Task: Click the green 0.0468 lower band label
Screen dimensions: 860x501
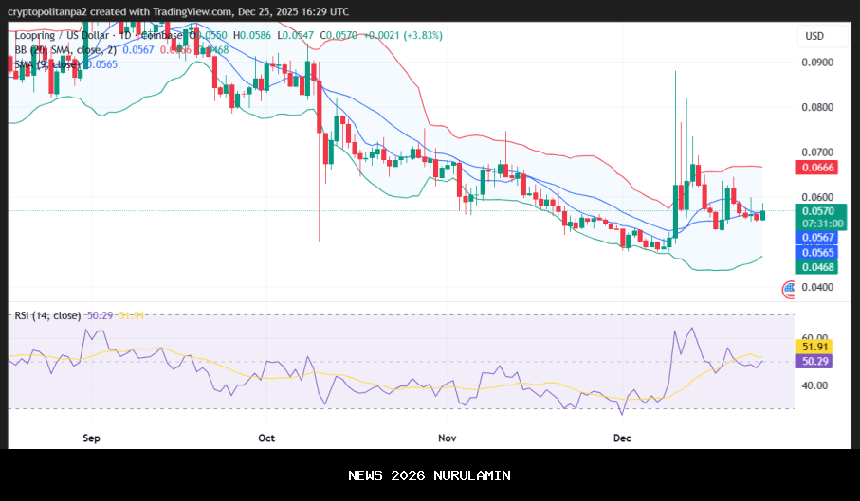Action: (x=816, y=267)
